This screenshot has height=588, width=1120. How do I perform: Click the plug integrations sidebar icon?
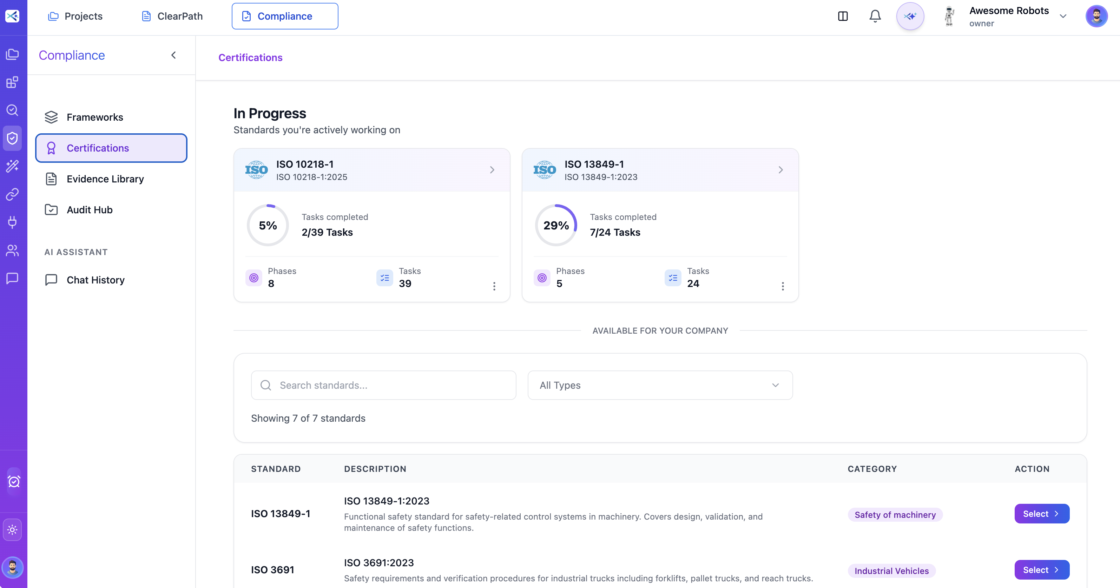click(12, 222)
